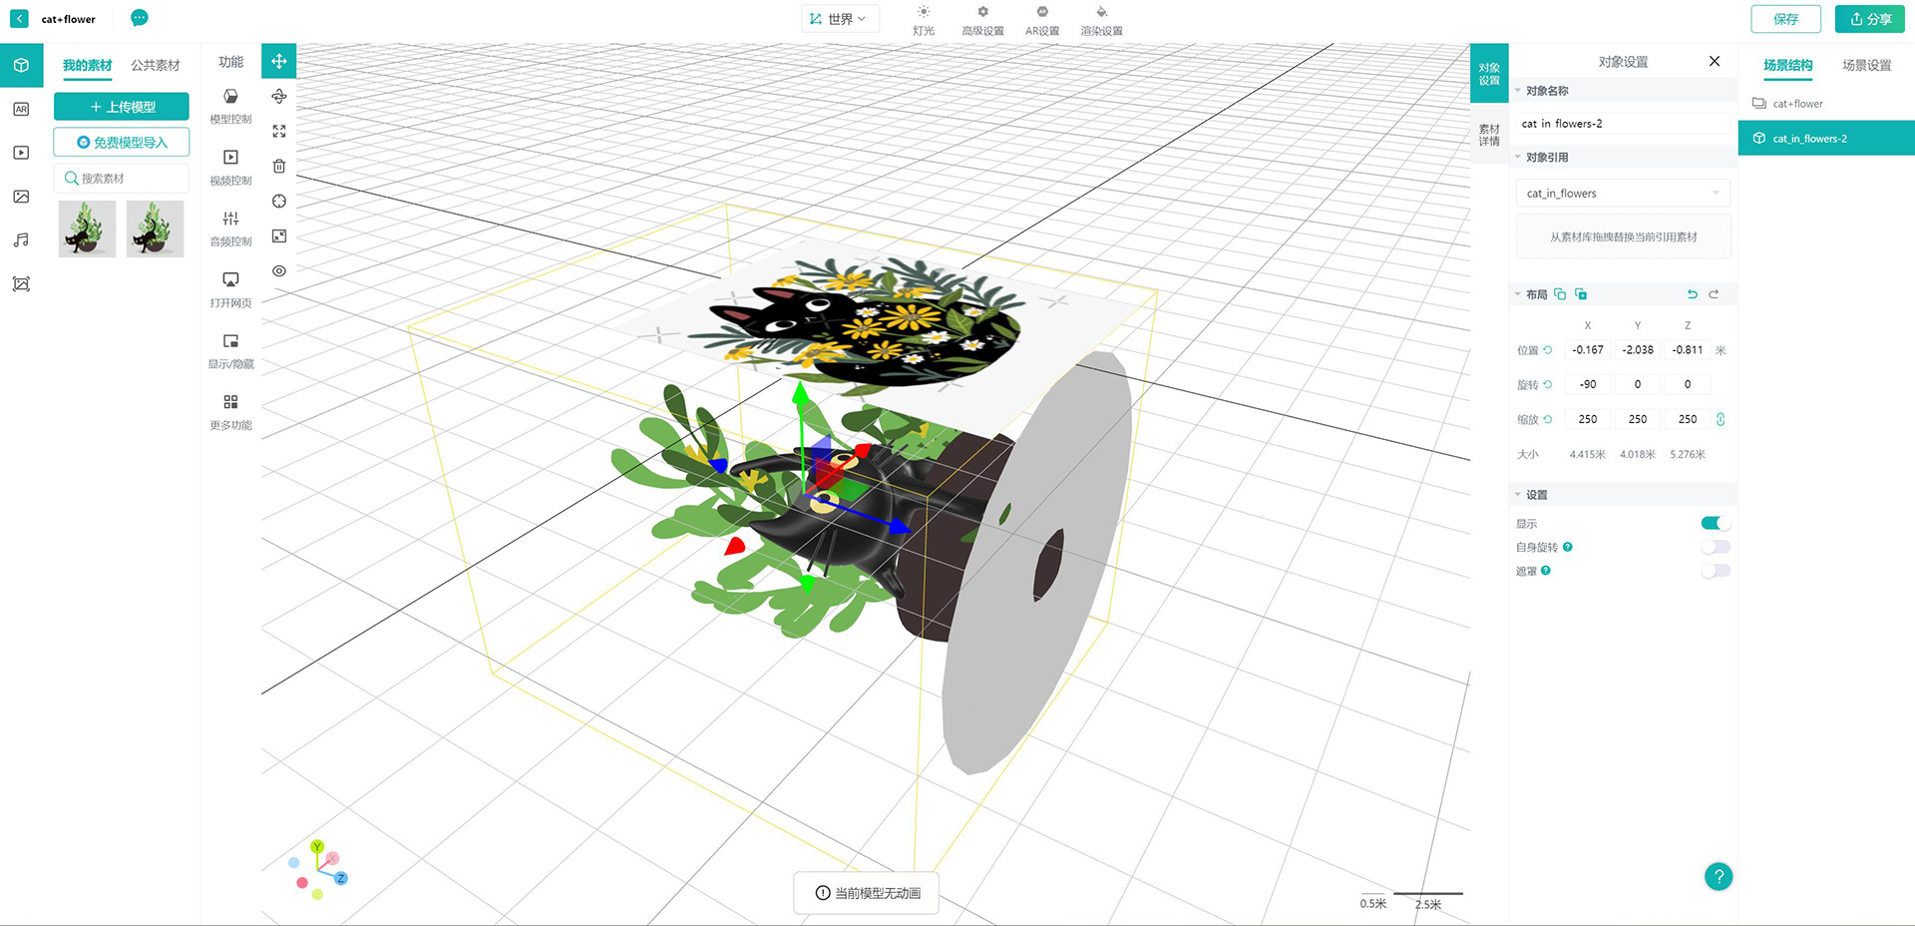Open the 素材详情 side tab
This screenshot has width=1915, height=926.
point(1489,135)
